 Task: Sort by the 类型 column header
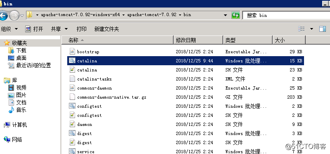pyautogui.click(x=248, y=40)
